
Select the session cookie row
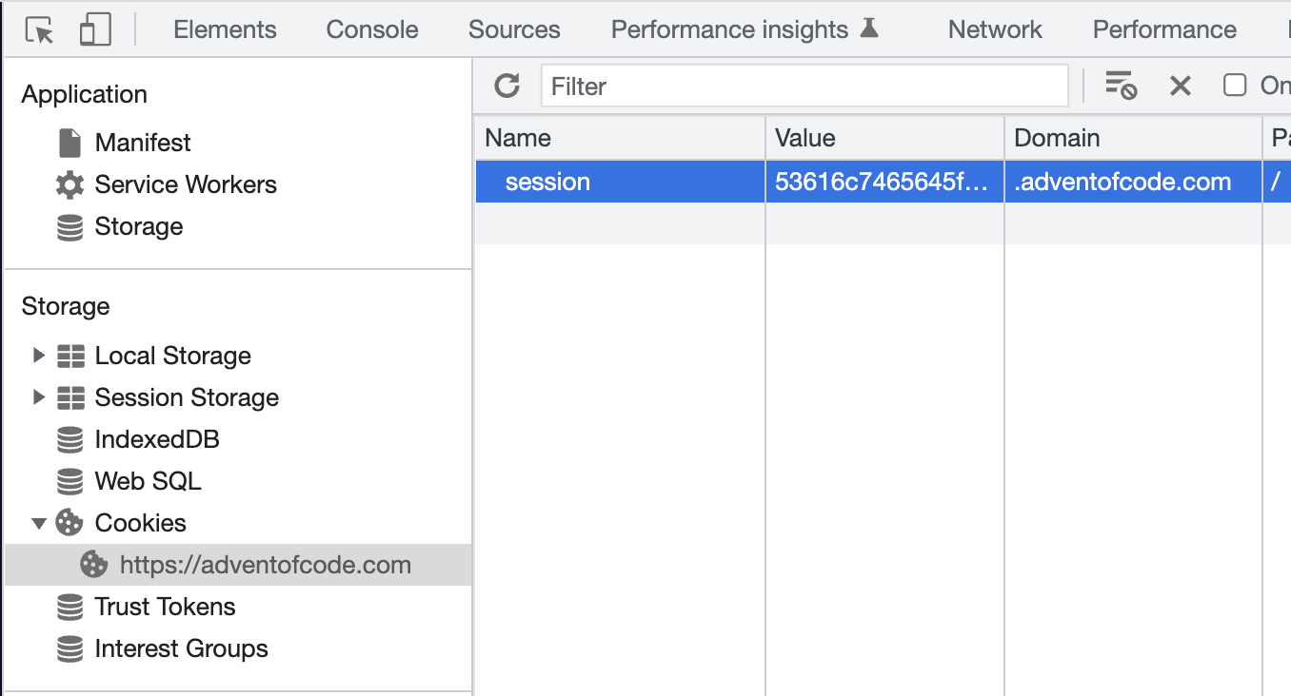click(883, 182)
